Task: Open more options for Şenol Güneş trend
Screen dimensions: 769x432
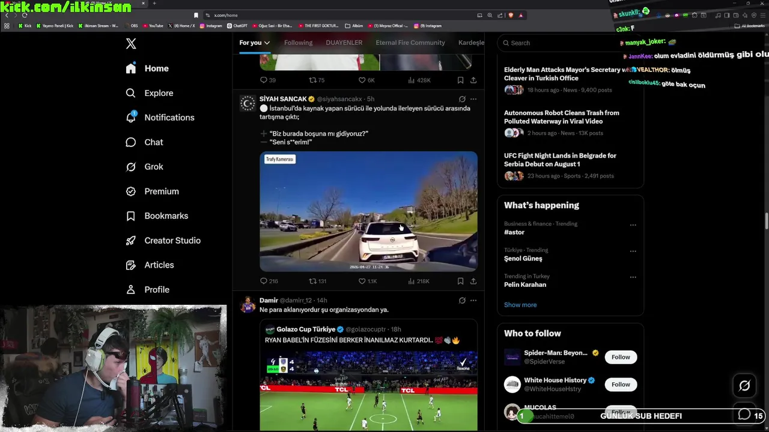Action: point(633,251)
